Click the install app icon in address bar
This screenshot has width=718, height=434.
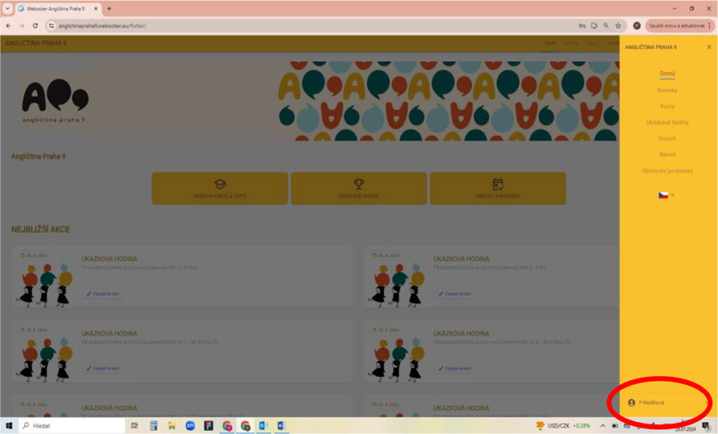click(x=594, y=26)
